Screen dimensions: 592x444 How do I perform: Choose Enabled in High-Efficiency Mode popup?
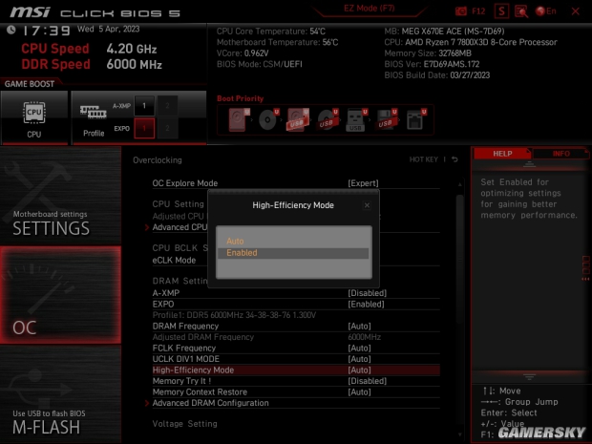[x=293, y=253]
